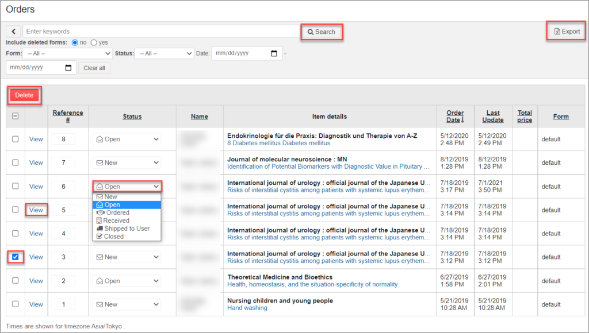Click 'Endokrinologie für die Praxis' title text

point(322,135)
